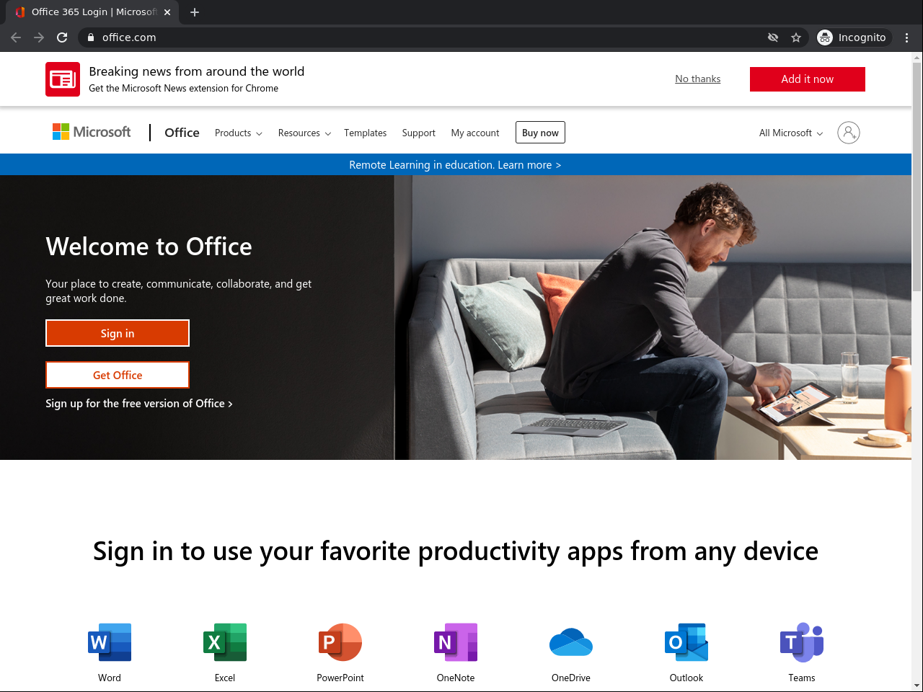
Task: Launch the Outlook app icon
Action: point(686,642)
